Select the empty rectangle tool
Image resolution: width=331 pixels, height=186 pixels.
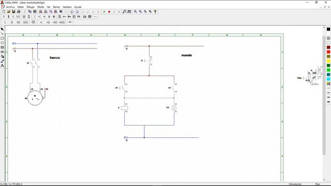(2, 38)
